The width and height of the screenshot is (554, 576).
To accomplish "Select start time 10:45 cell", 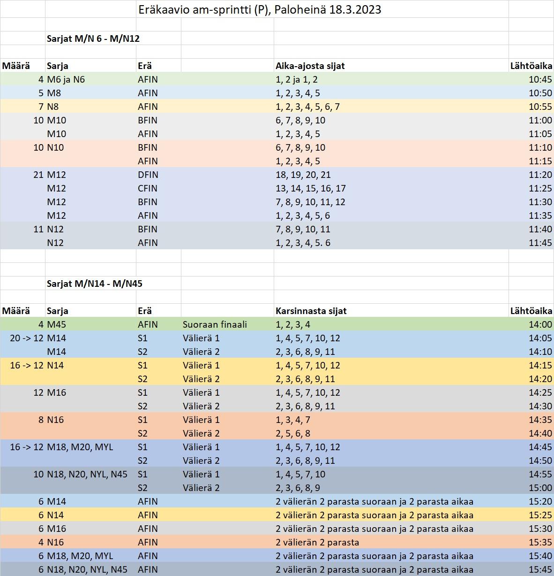I will [540, 79].
